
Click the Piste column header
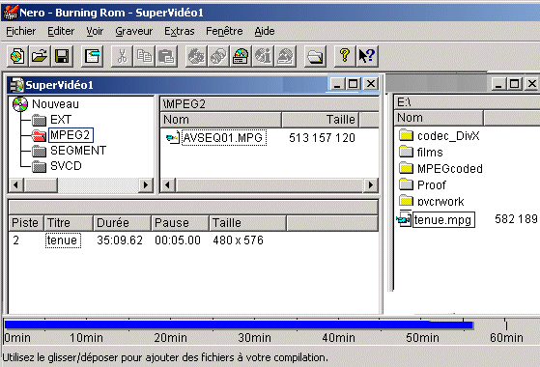click(x=26, y=223)
